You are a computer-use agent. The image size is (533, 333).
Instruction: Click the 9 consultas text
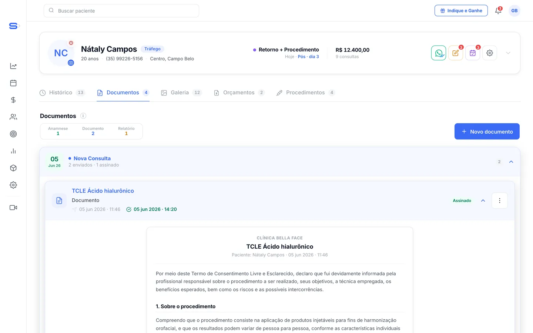coord(347,57)
